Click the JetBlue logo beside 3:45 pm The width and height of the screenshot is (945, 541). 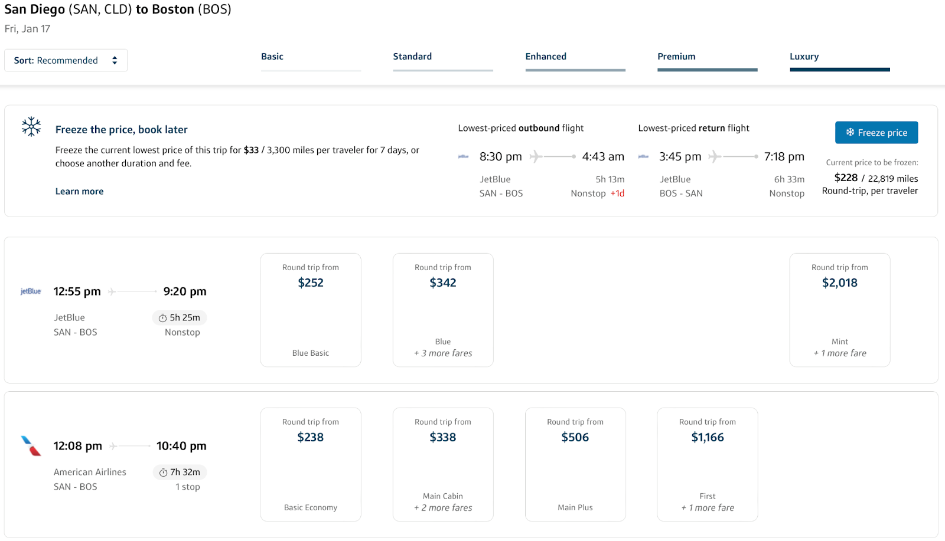644,156
